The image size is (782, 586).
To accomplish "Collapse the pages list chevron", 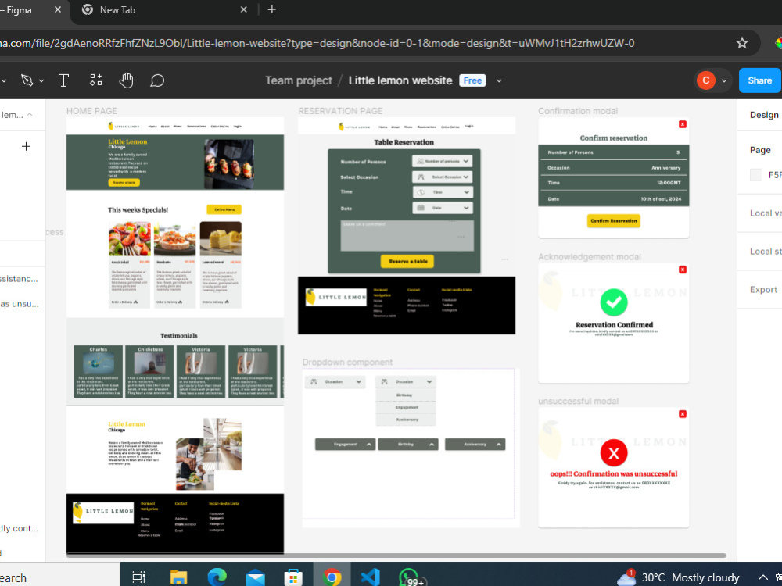I will coord(30,115).
